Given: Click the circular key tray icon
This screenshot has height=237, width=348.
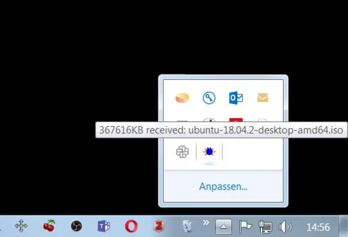Looking at the screenshot, I should [x=209, y=98].
